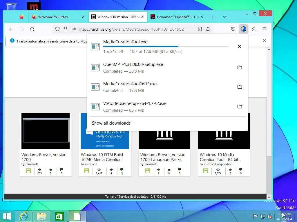The height and width of the screenshot is (222, 297).
Task: Click Windows 10 Media Creation Tool title link
Action: click(220, 157)
